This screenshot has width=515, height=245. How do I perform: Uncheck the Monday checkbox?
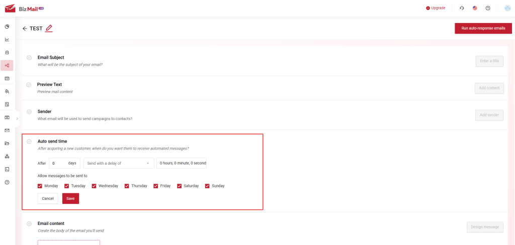40,186
